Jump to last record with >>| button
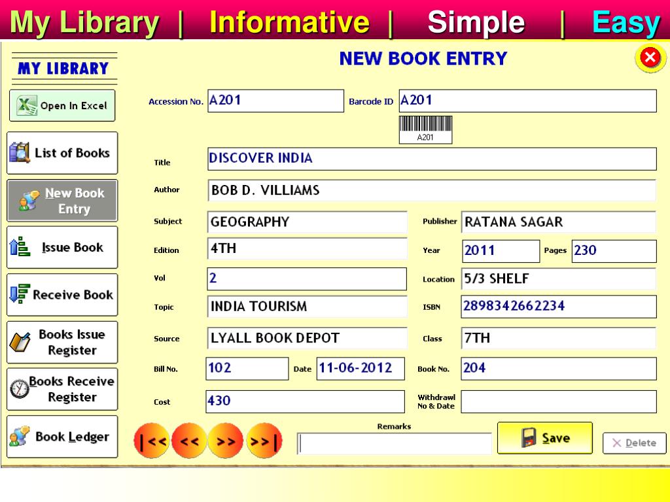The height and width of the screenshot is (502, 670). pos(264,441)
